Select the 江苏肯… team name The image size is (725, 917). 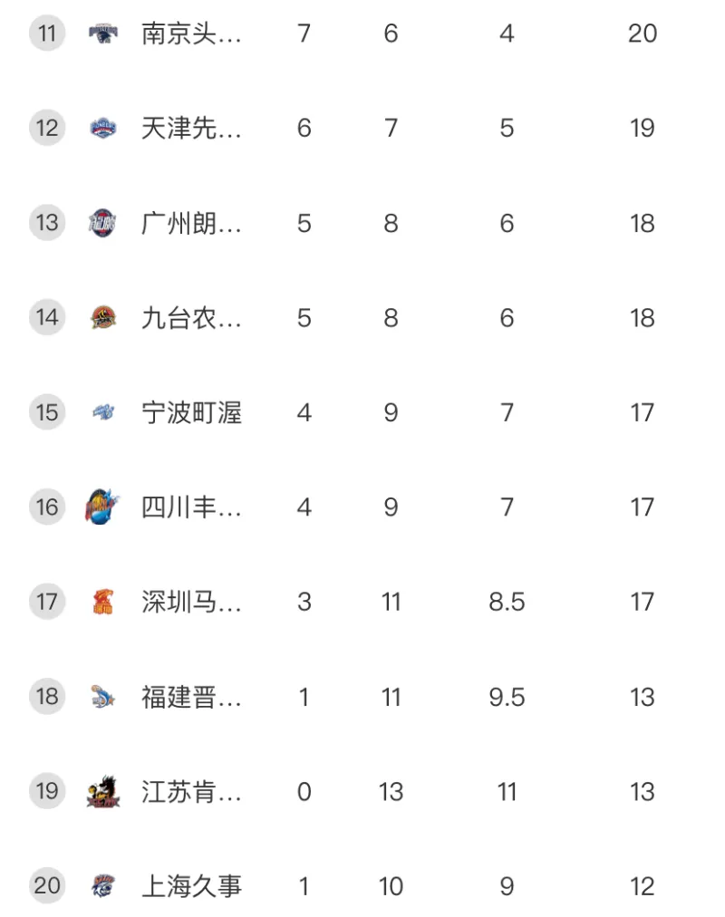click(191, 792)
